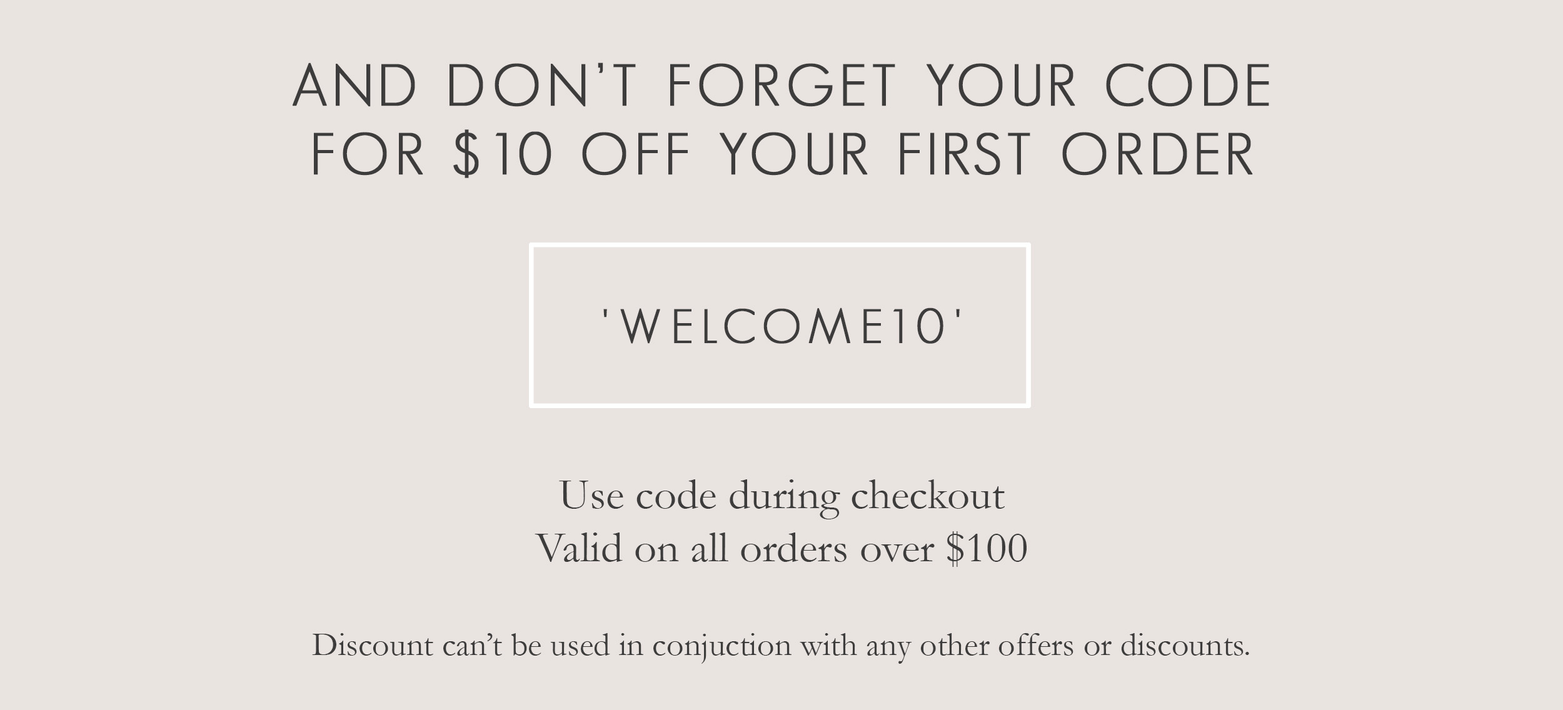The width and height of the screenshot is (1563, 710).
Task: Select the 'AND DON'T FORGET YOUR CODE' headline
Action: [781, 86]
